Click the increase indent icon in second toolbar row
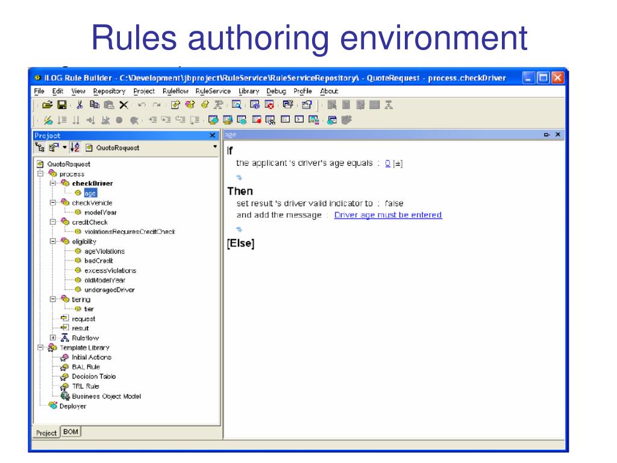 (152, 120)
